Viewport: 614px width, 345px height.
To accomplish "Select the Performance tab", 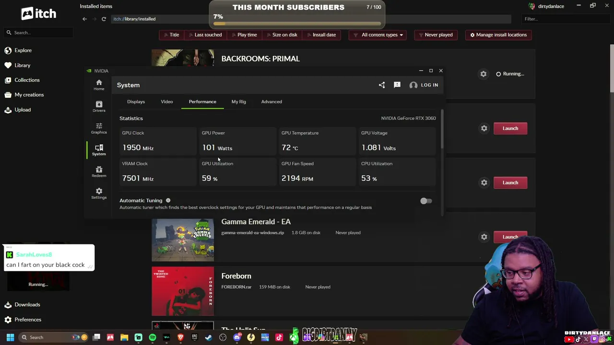I will pyautogui.click(x=202, y=102).
